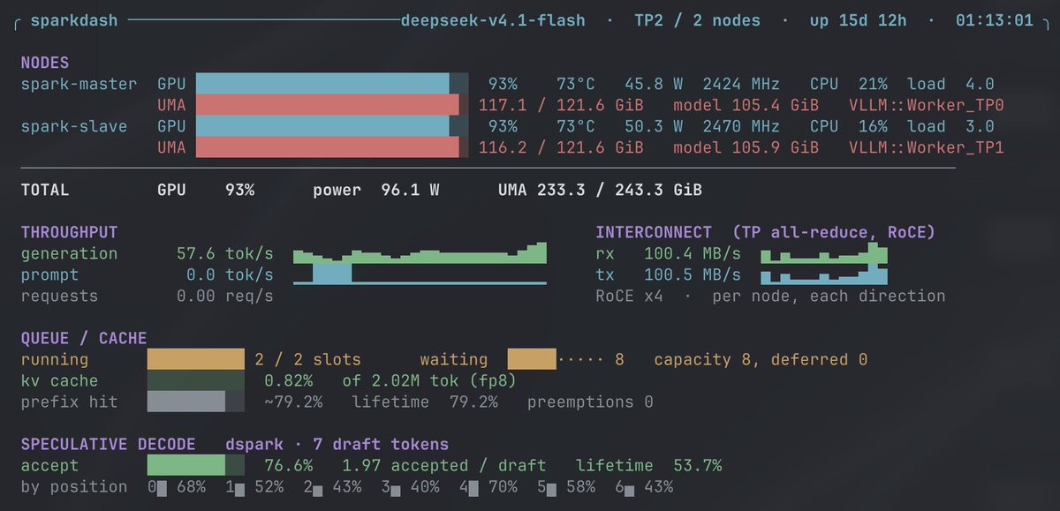Click the 'THROUGHPUT' section heading
The height and width of the screenshot is (511, 1060).
(69, 232)
